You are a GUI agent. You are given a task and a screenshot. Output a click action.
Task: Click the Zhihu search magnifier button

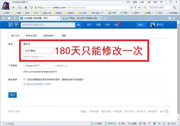[78, 25]
